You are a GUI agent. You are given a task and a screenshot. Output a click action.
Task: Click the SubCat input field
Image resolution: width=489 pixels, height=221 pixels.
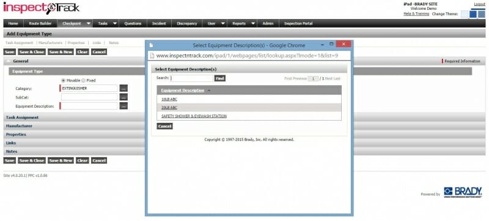pyautogui.click(x=89, y=97)
